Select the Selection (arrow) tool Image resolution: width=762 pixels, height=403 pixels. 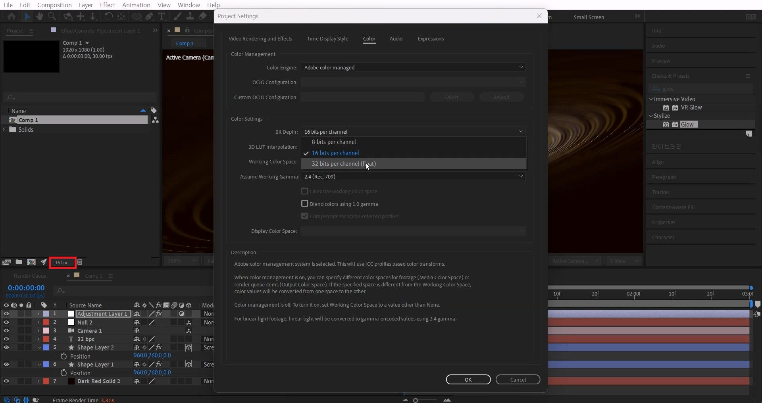pyautogui.click(x=27, y=17)
